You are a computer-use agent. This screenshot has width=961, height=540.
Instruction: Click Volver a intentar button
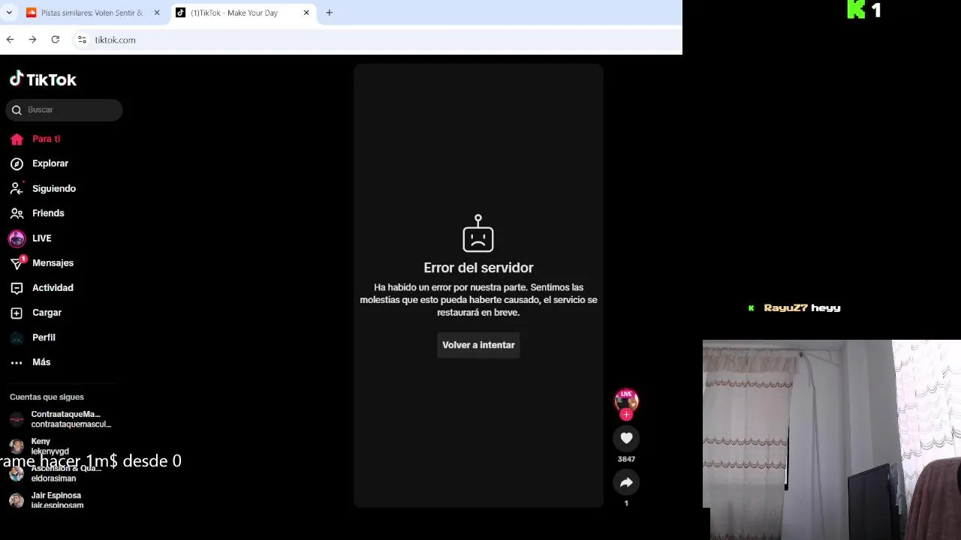(x=478, y=345)
